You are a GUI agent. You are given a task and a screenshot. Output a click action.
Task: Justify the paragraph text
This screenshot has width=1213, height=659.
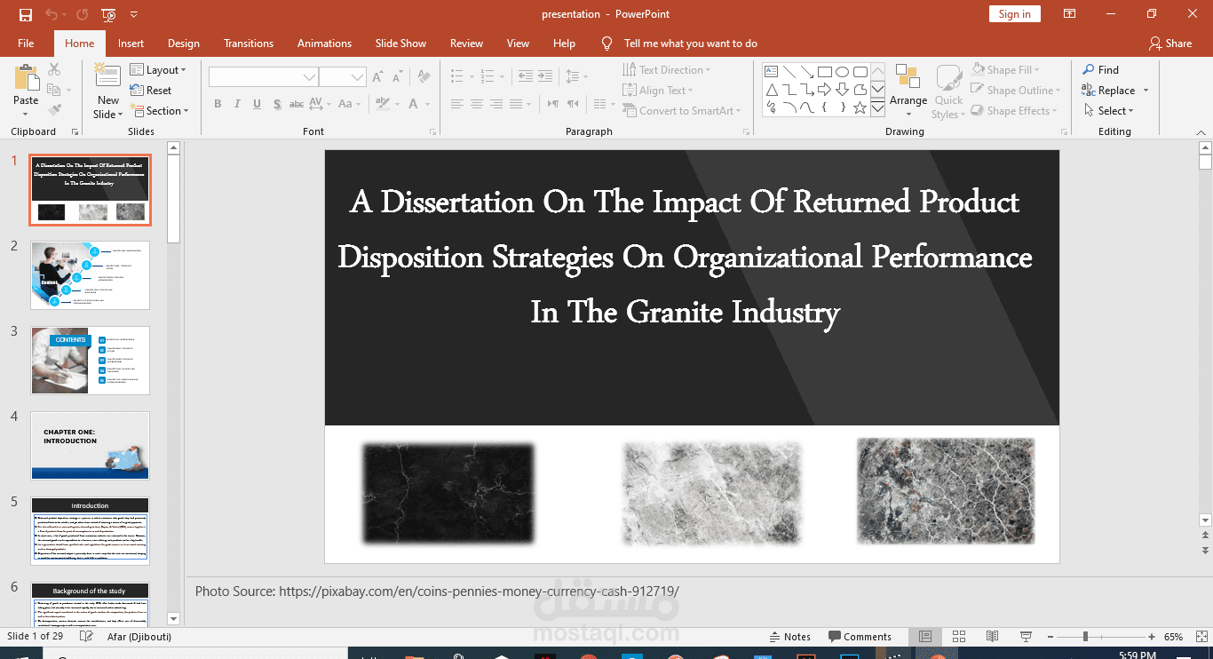516,104
